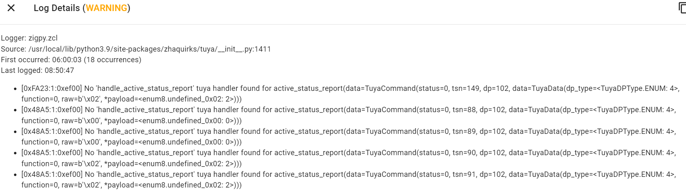Click the payload line under the tsn=149 entry

pyautogui.click(x=131, y=99)
